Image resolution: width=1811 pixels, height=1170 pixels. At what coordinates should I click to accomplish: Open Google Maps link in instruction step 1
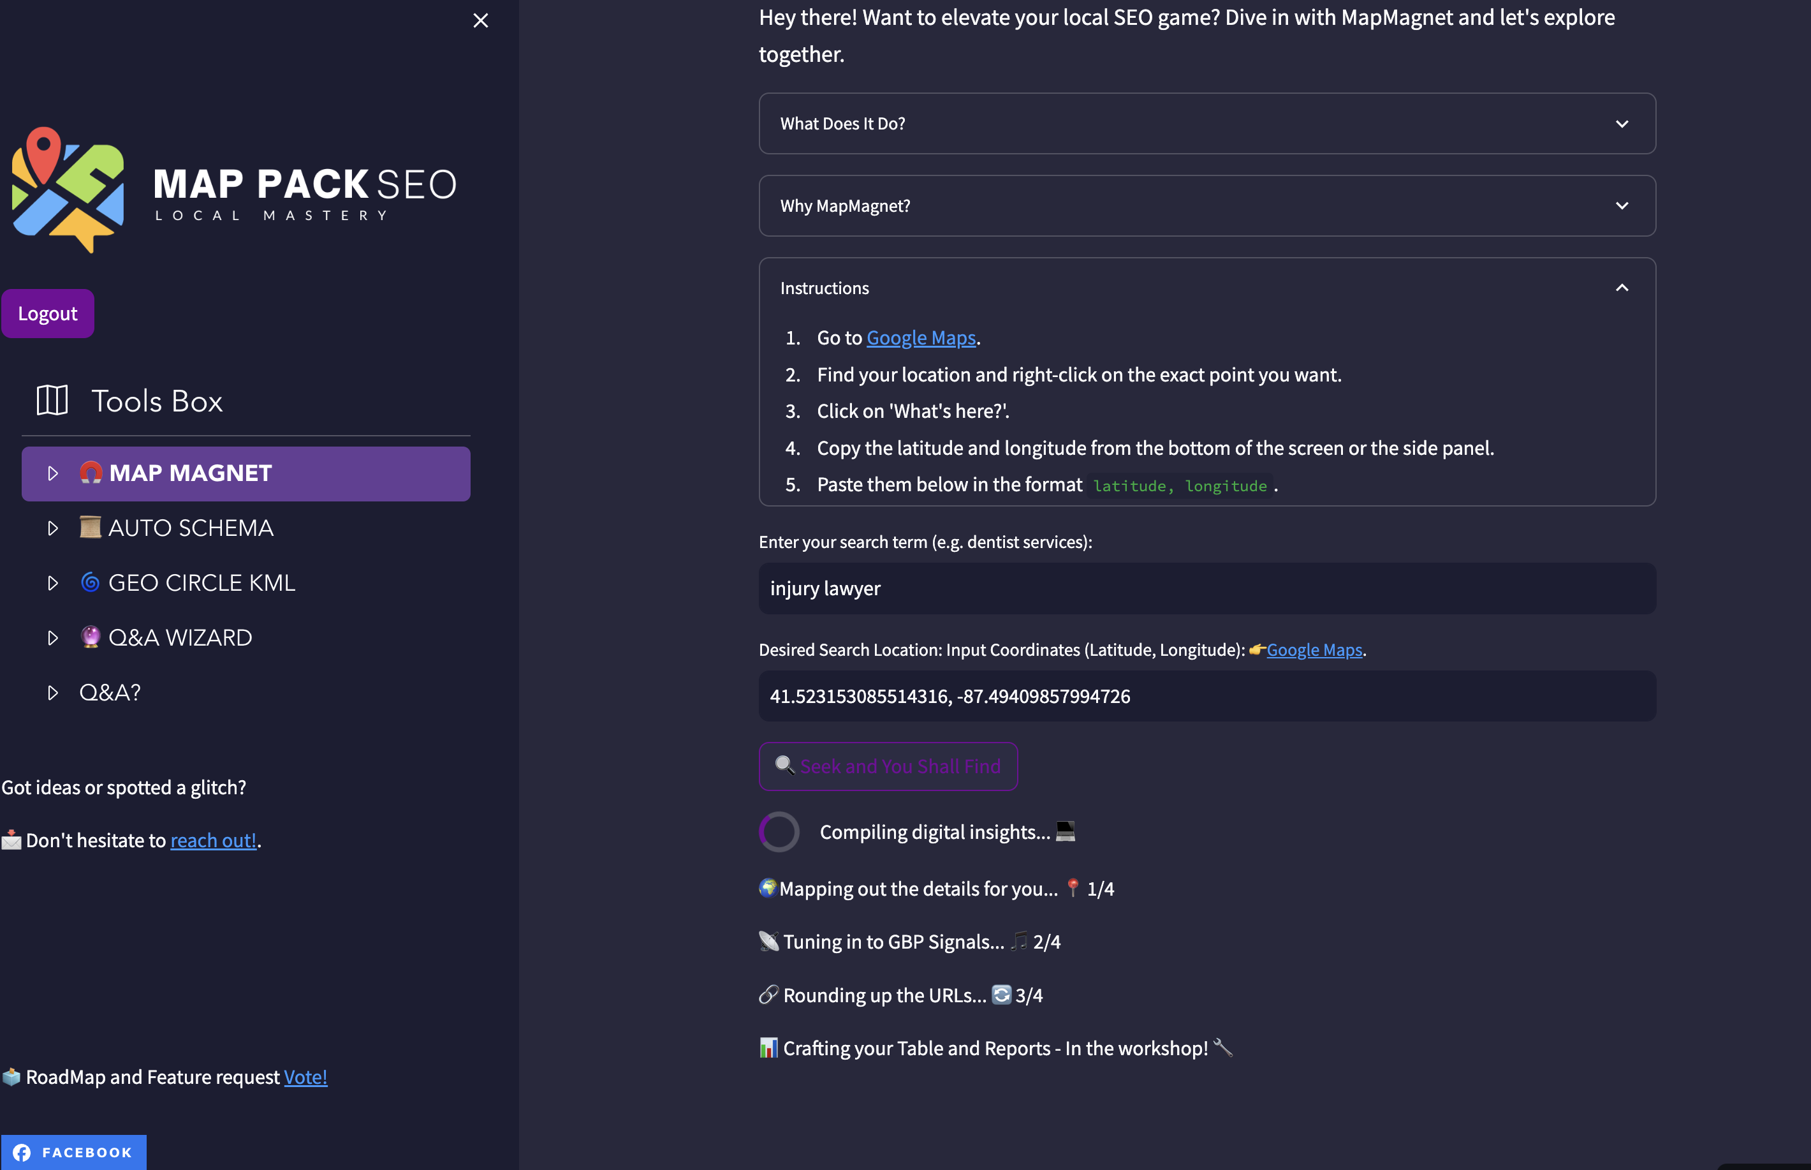(x=921, y=337)
